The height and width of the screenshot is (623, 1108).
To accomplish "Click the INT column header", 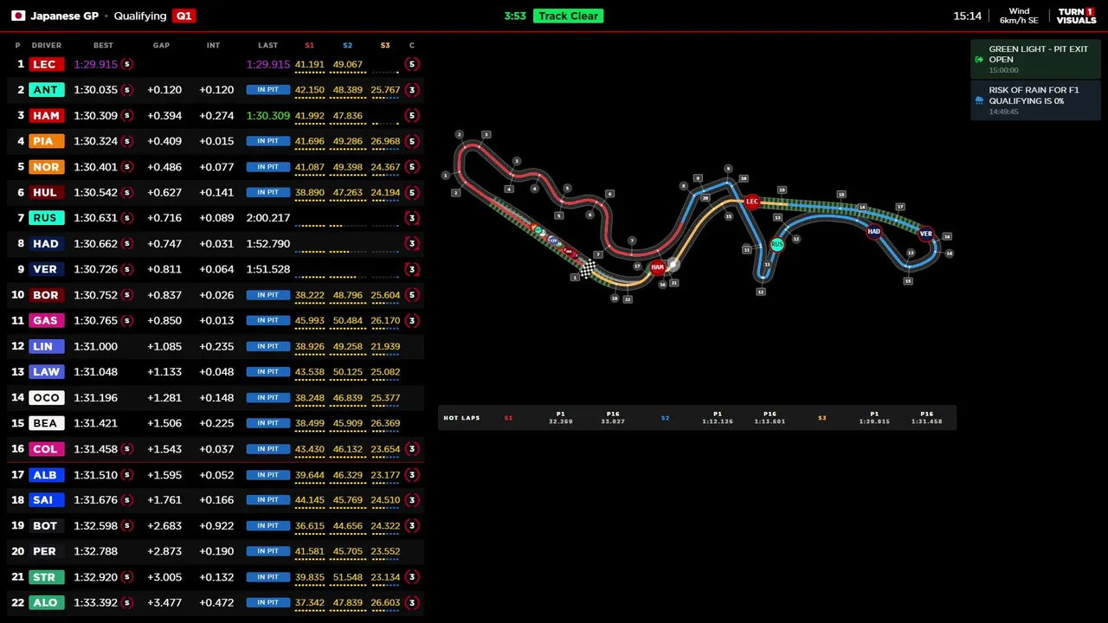I will (x=213, y=45).
